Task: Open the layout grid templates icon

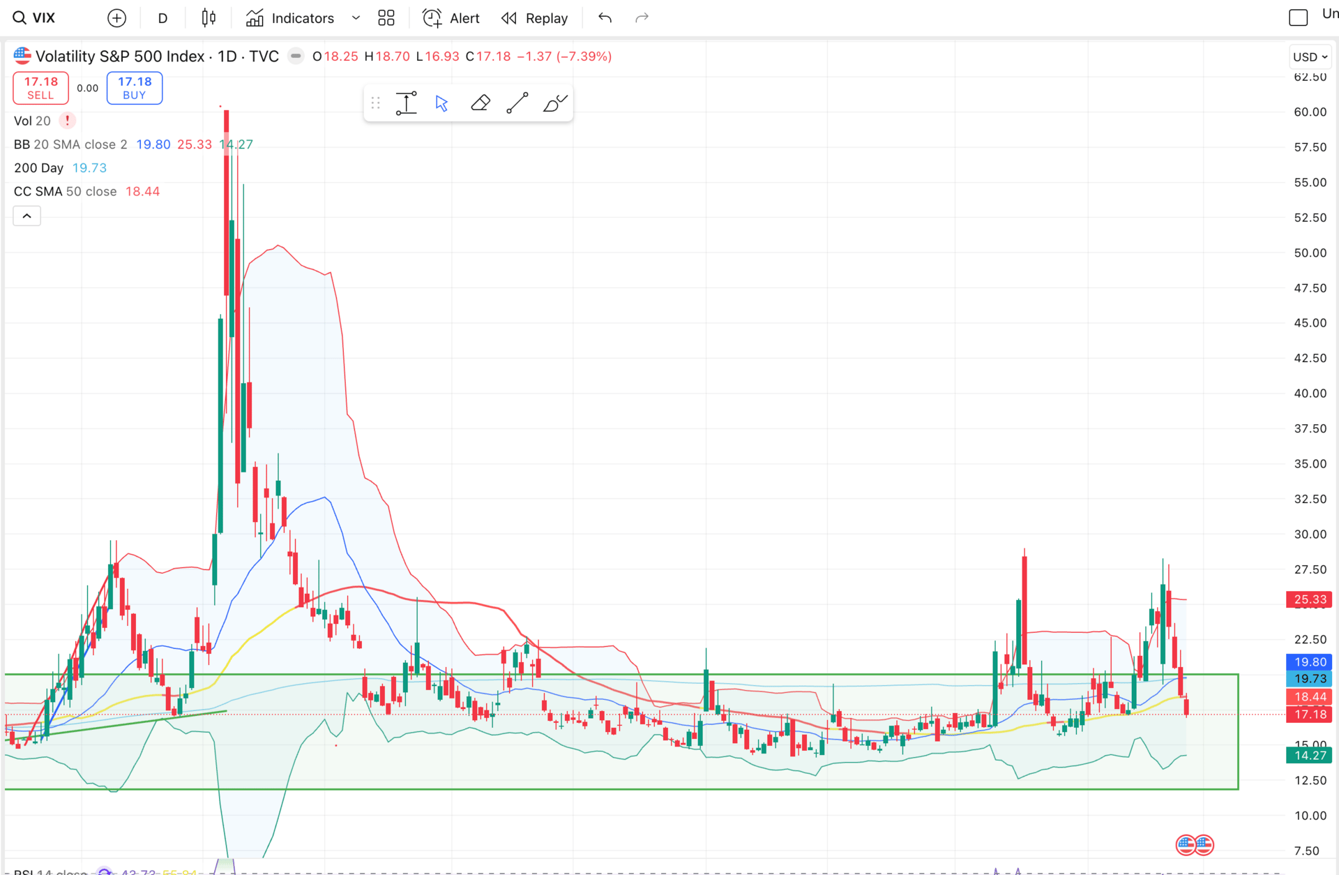Action: click(386, 18)
